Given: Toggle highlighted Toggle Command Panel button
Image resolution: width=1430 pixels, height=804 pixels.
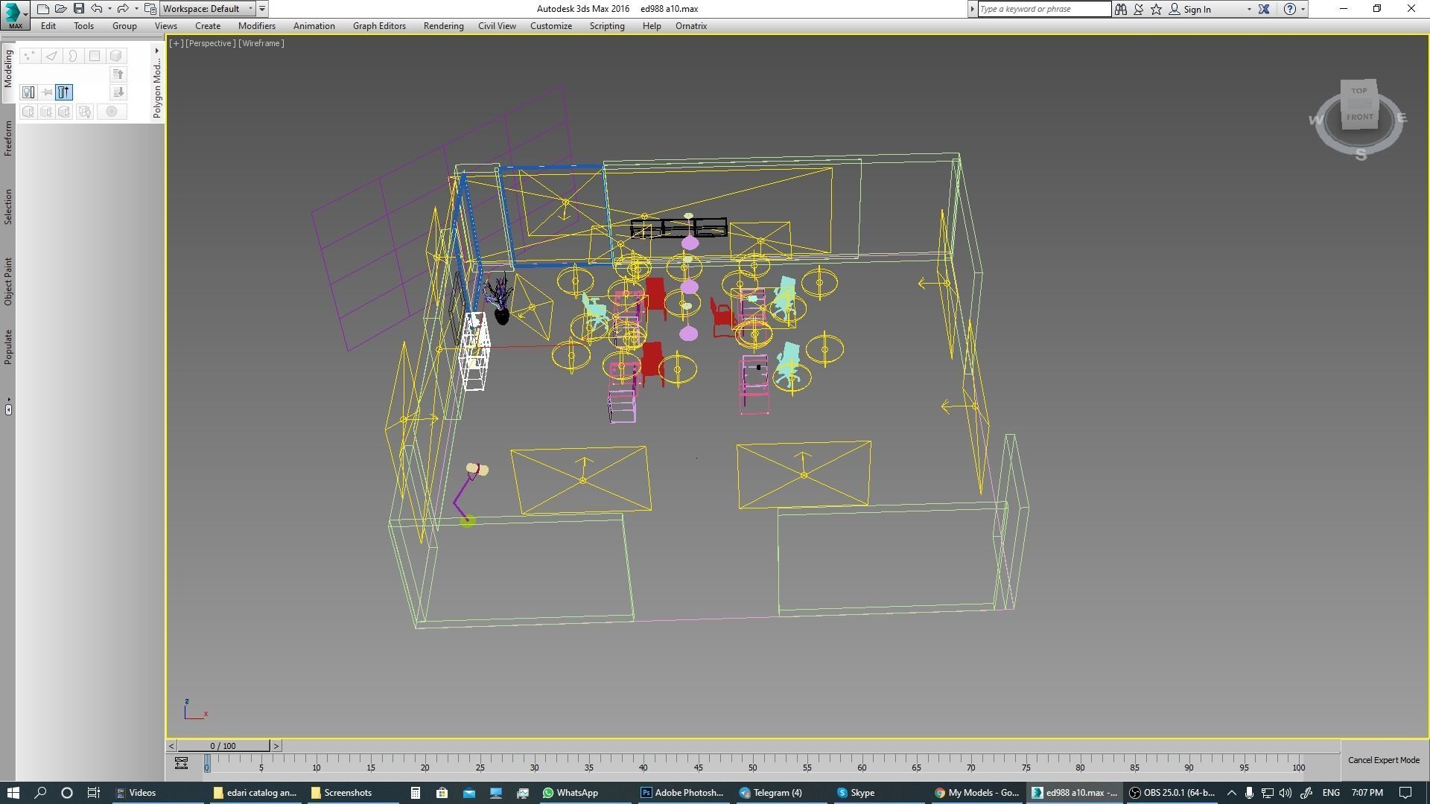Looking at the screenshot, I should point(64,92).
